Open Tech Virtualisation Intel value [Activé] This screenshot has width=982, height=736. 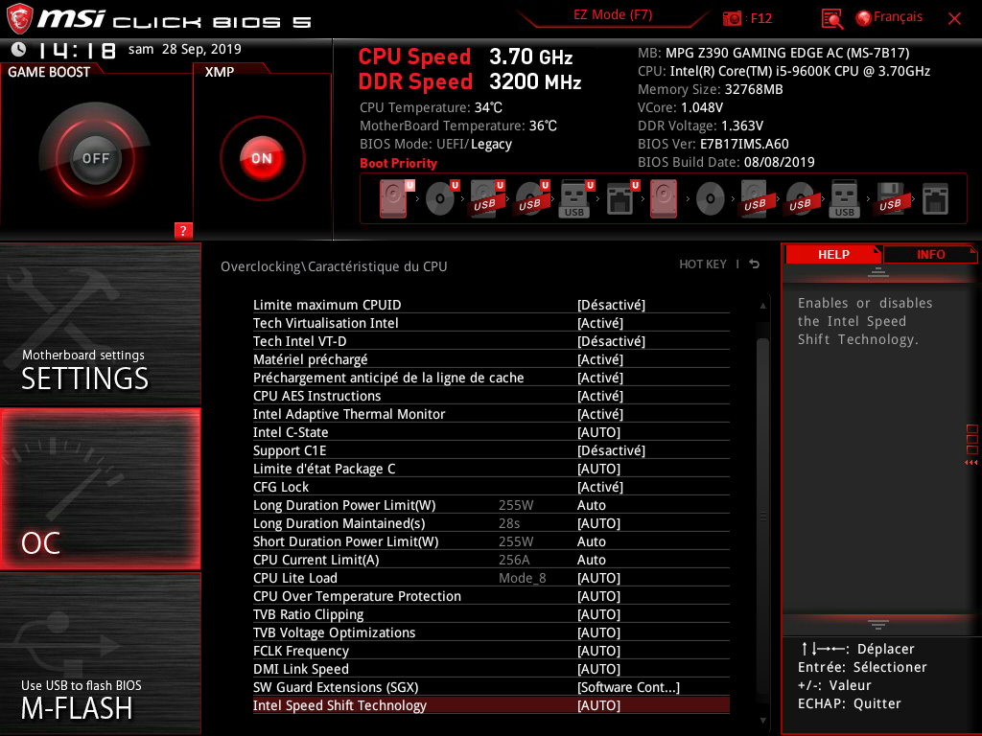600,323
